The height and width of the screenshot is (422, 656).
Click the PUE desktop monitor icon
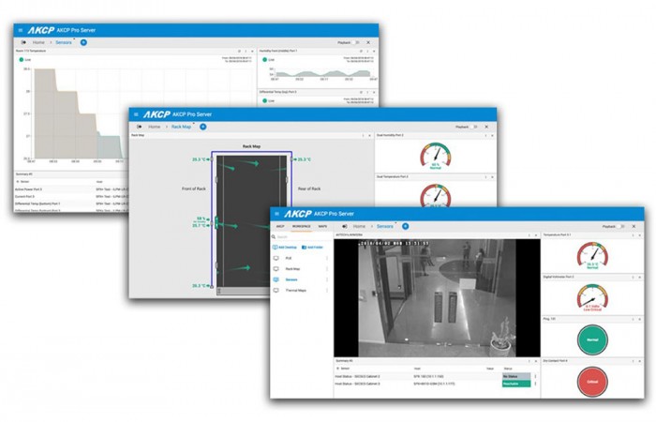pyautogui.click(x=276, y=257)
